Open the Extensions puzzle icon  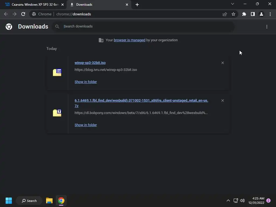point(244,14)
